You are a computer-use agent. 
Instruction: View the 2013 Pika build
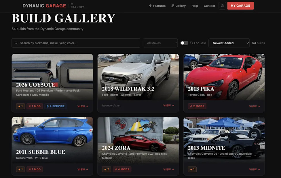[255, 106]
